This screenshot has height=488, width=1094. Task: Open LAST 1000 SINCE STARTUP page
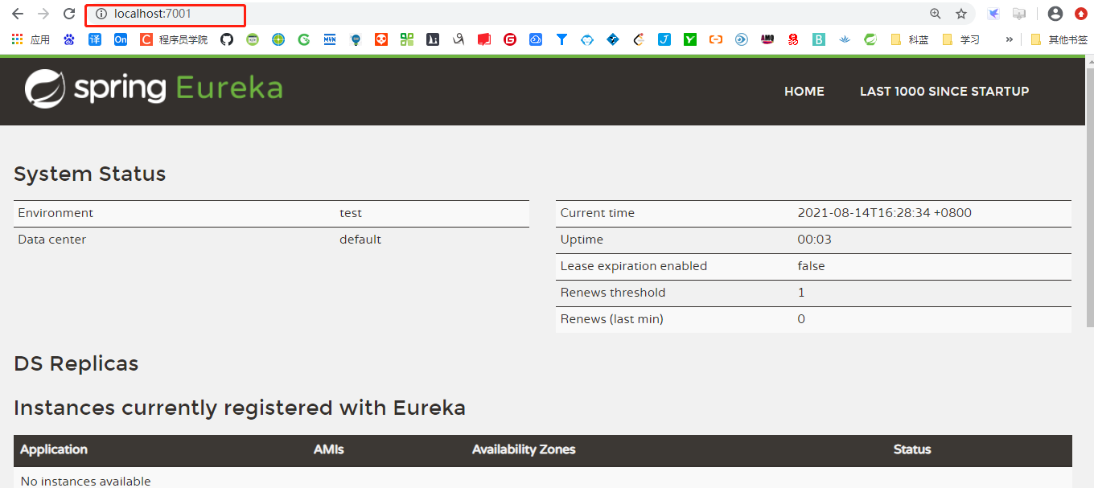[x=944, y=92]
